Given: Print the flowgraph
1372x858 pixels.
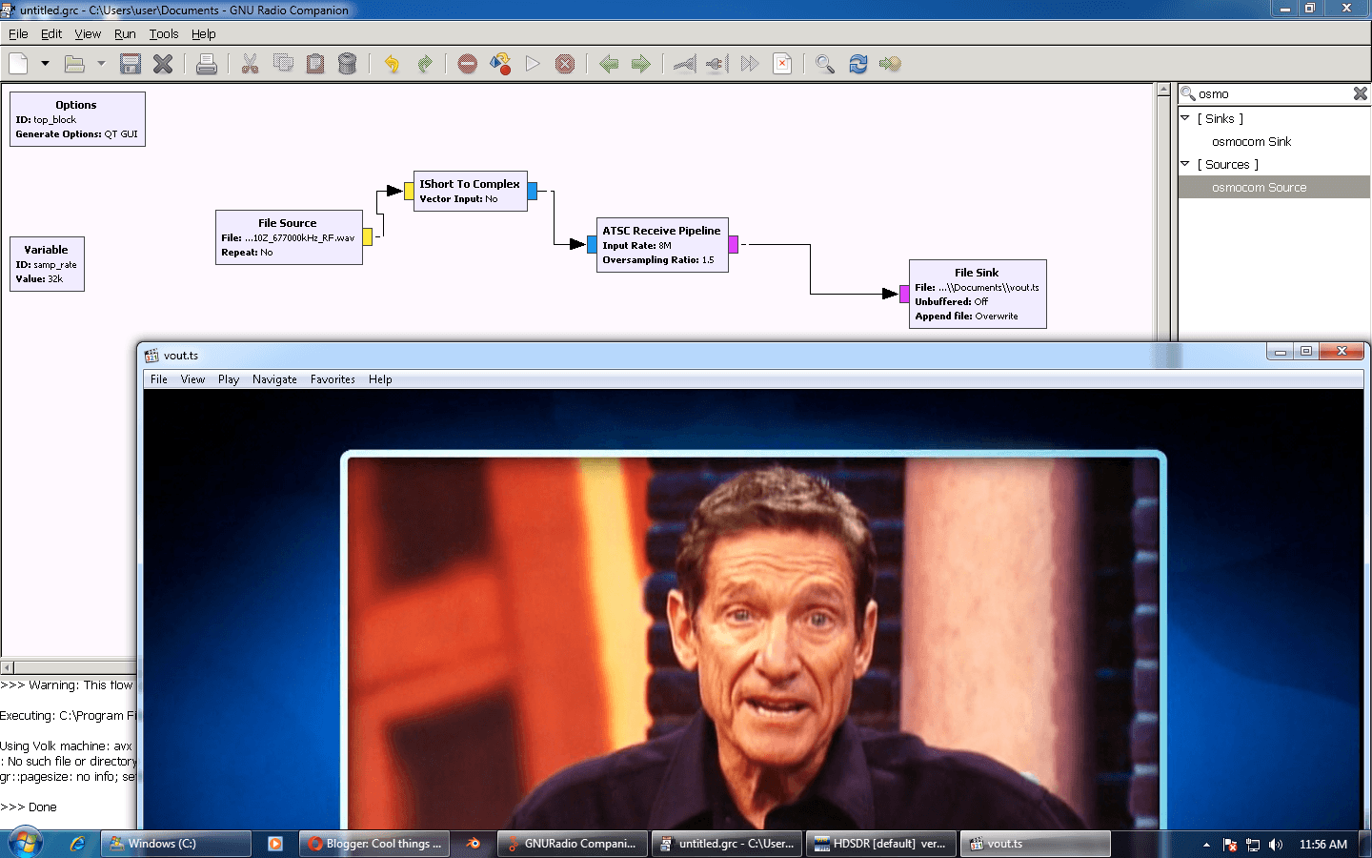Looking at the screenshot, I should click(x=207, y=63).
